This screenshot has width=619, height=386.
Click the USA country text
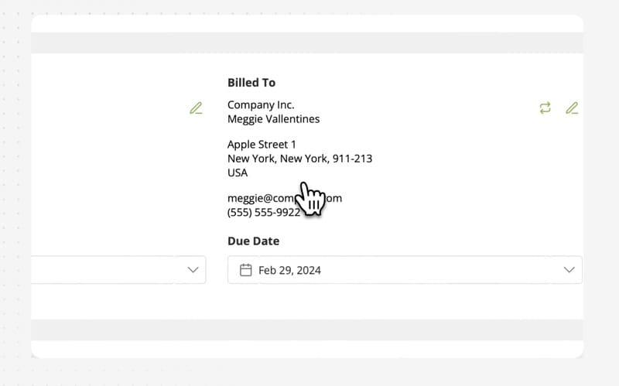[238, 173]
